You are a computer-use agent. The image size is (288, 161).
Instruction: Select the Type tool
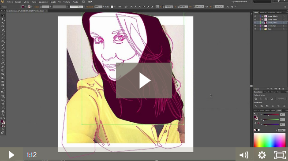pos(3,34)
